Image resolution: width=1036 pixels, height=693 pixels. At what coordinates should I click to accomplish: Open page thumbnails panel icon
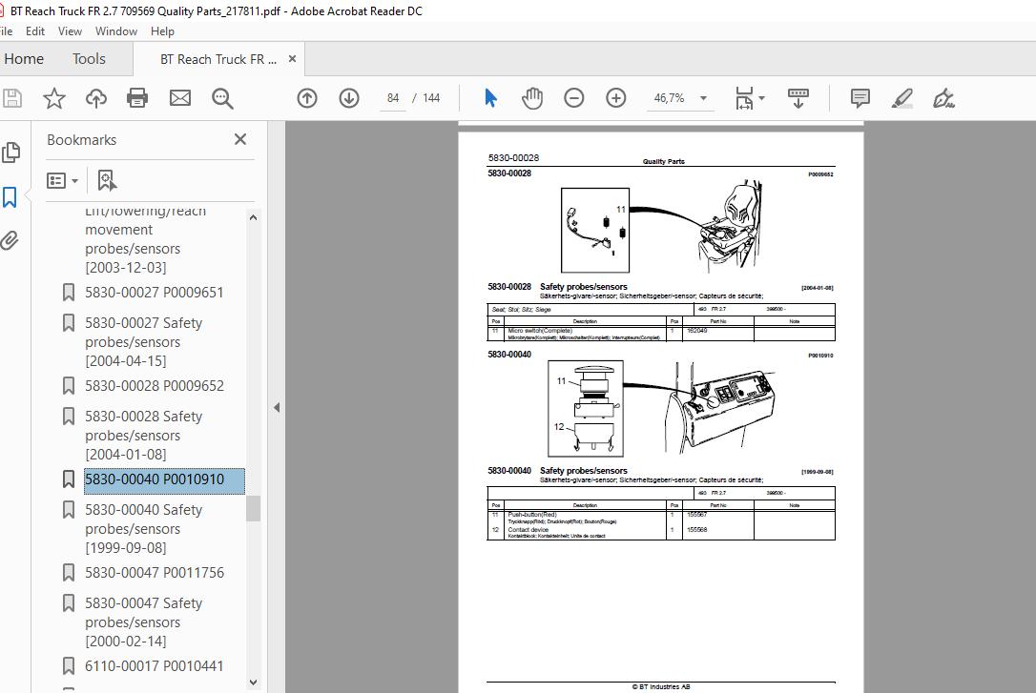pyautogui.click(x=10, y=153)
